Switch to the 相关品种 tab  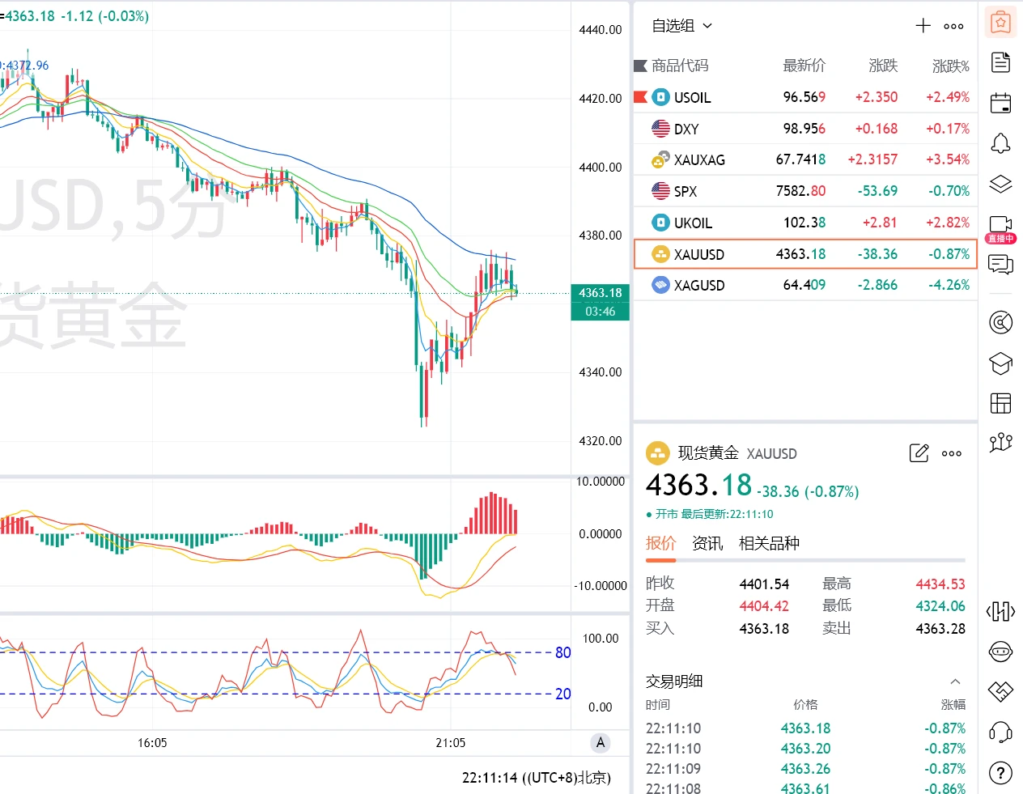click(769, 543)
